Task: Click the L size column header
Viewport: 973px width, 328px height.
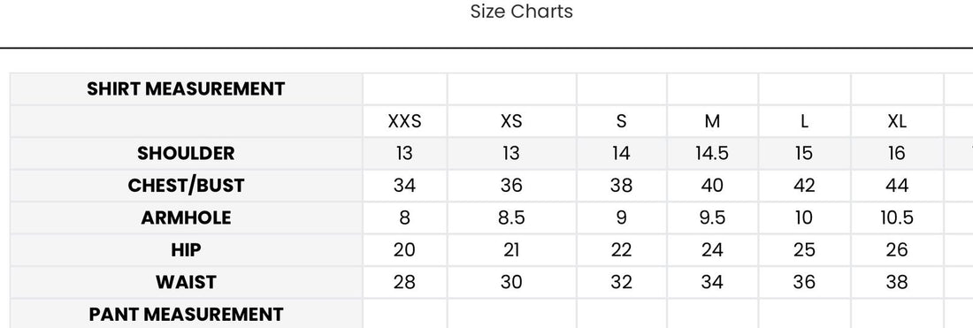Action: coord(804,121)
